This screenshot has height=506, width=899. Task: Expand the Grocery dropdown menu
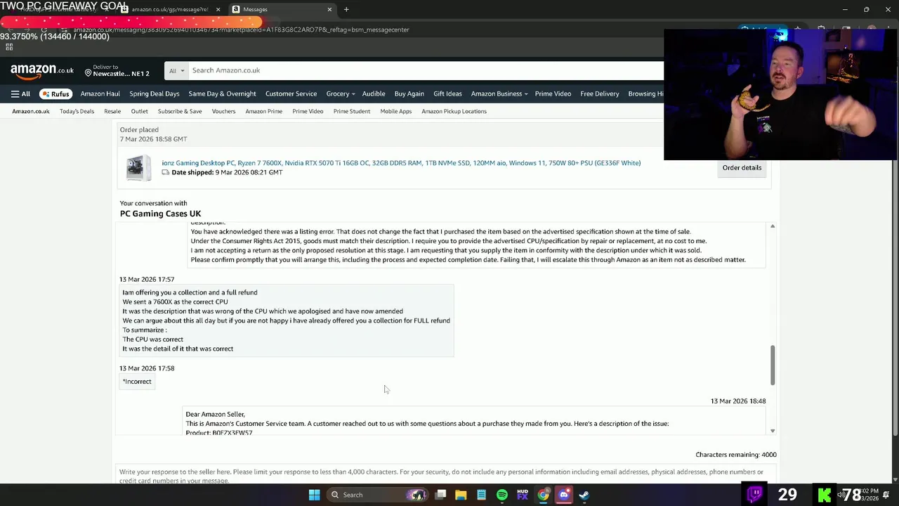(x=340, y=93)
